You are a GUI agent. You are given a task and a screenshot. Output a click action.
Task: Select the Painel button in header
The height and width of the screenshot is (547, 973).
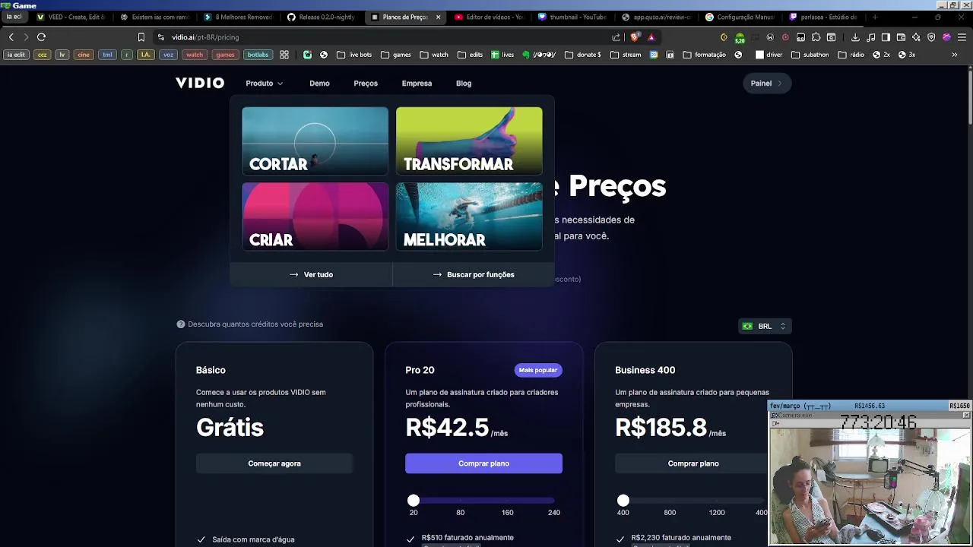click(x=766, y=84)
